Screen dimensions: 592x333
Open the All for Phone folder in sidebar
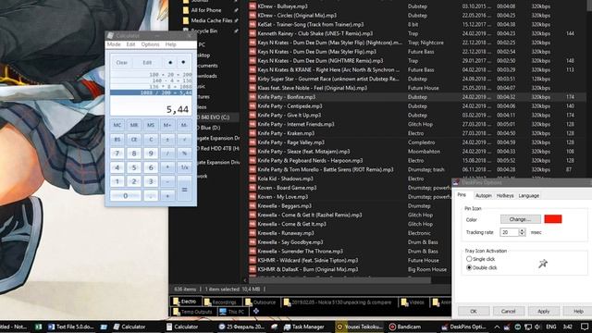[x=206, y=10]
